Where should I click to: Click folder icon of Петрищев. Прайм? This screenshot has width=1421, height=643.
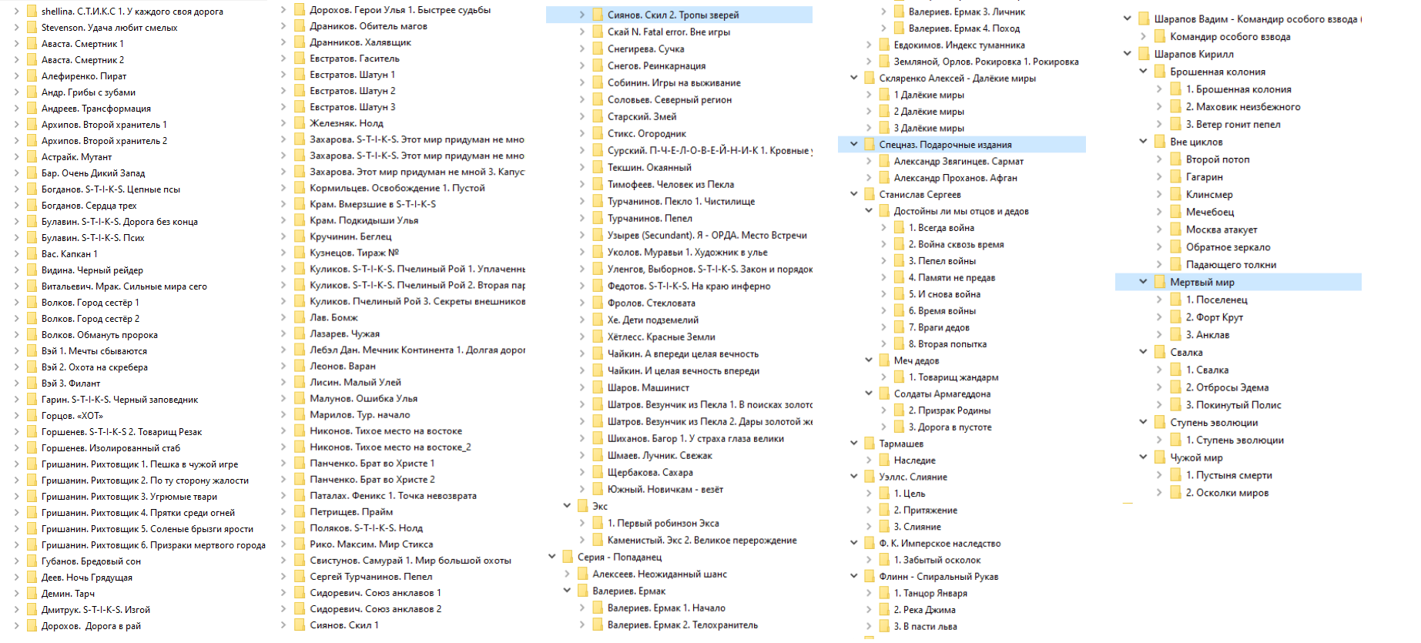(x=300, y=511)
